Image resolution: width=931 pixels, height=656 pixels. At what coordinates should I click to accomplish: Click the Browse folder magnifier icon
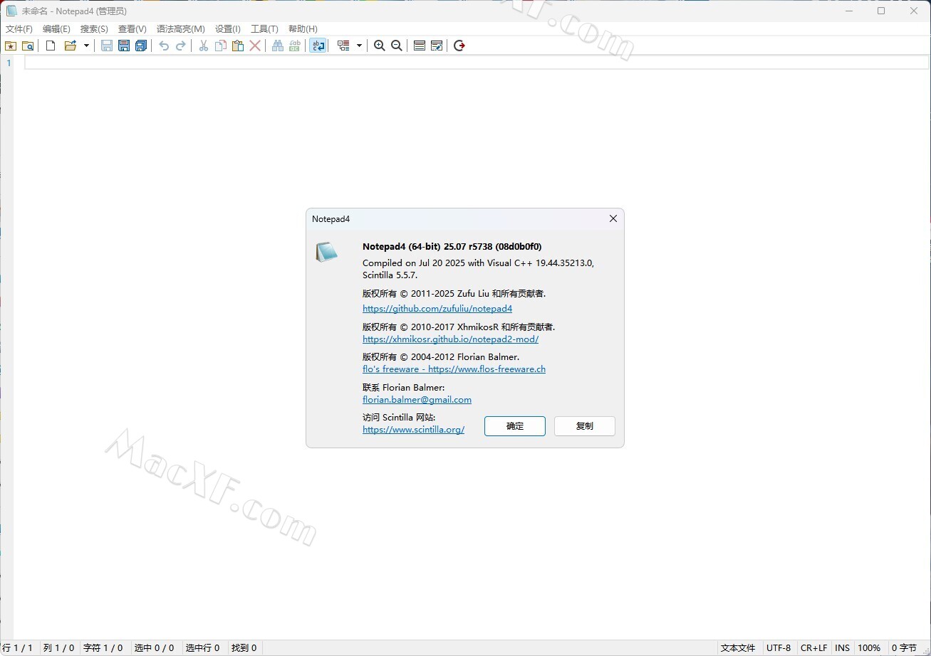tap(28, 46)
